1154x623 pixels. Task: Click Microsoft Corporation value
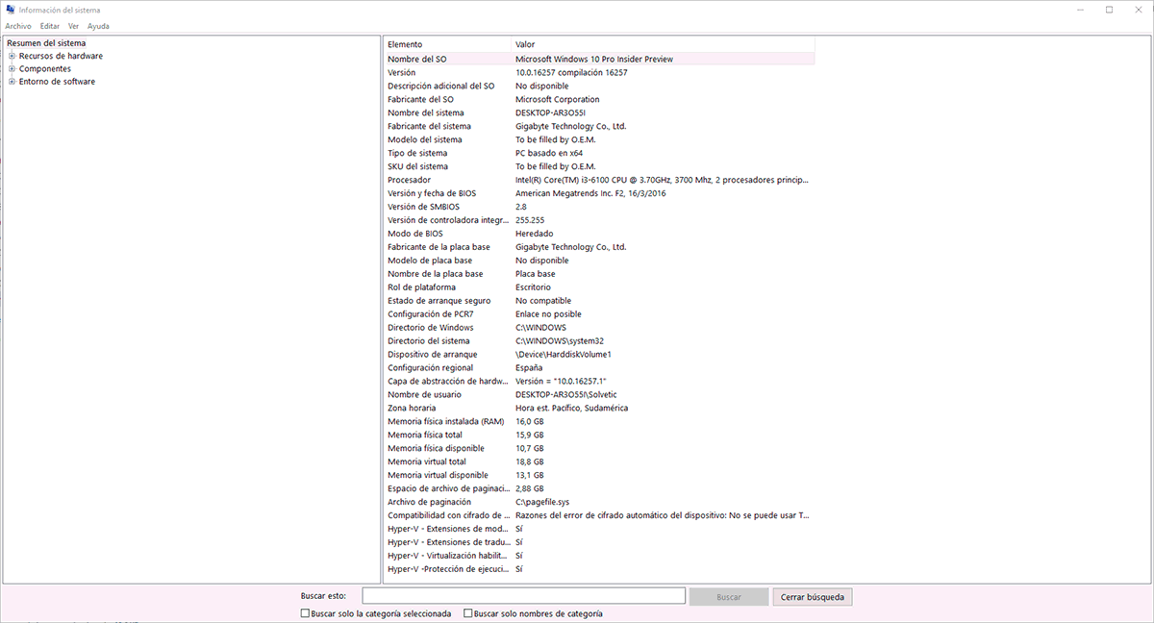[557, 99]
